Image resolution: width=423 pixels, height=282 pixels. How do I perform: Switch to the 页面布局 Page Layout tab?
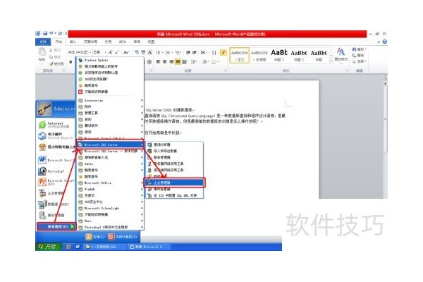tap(90, 42)
